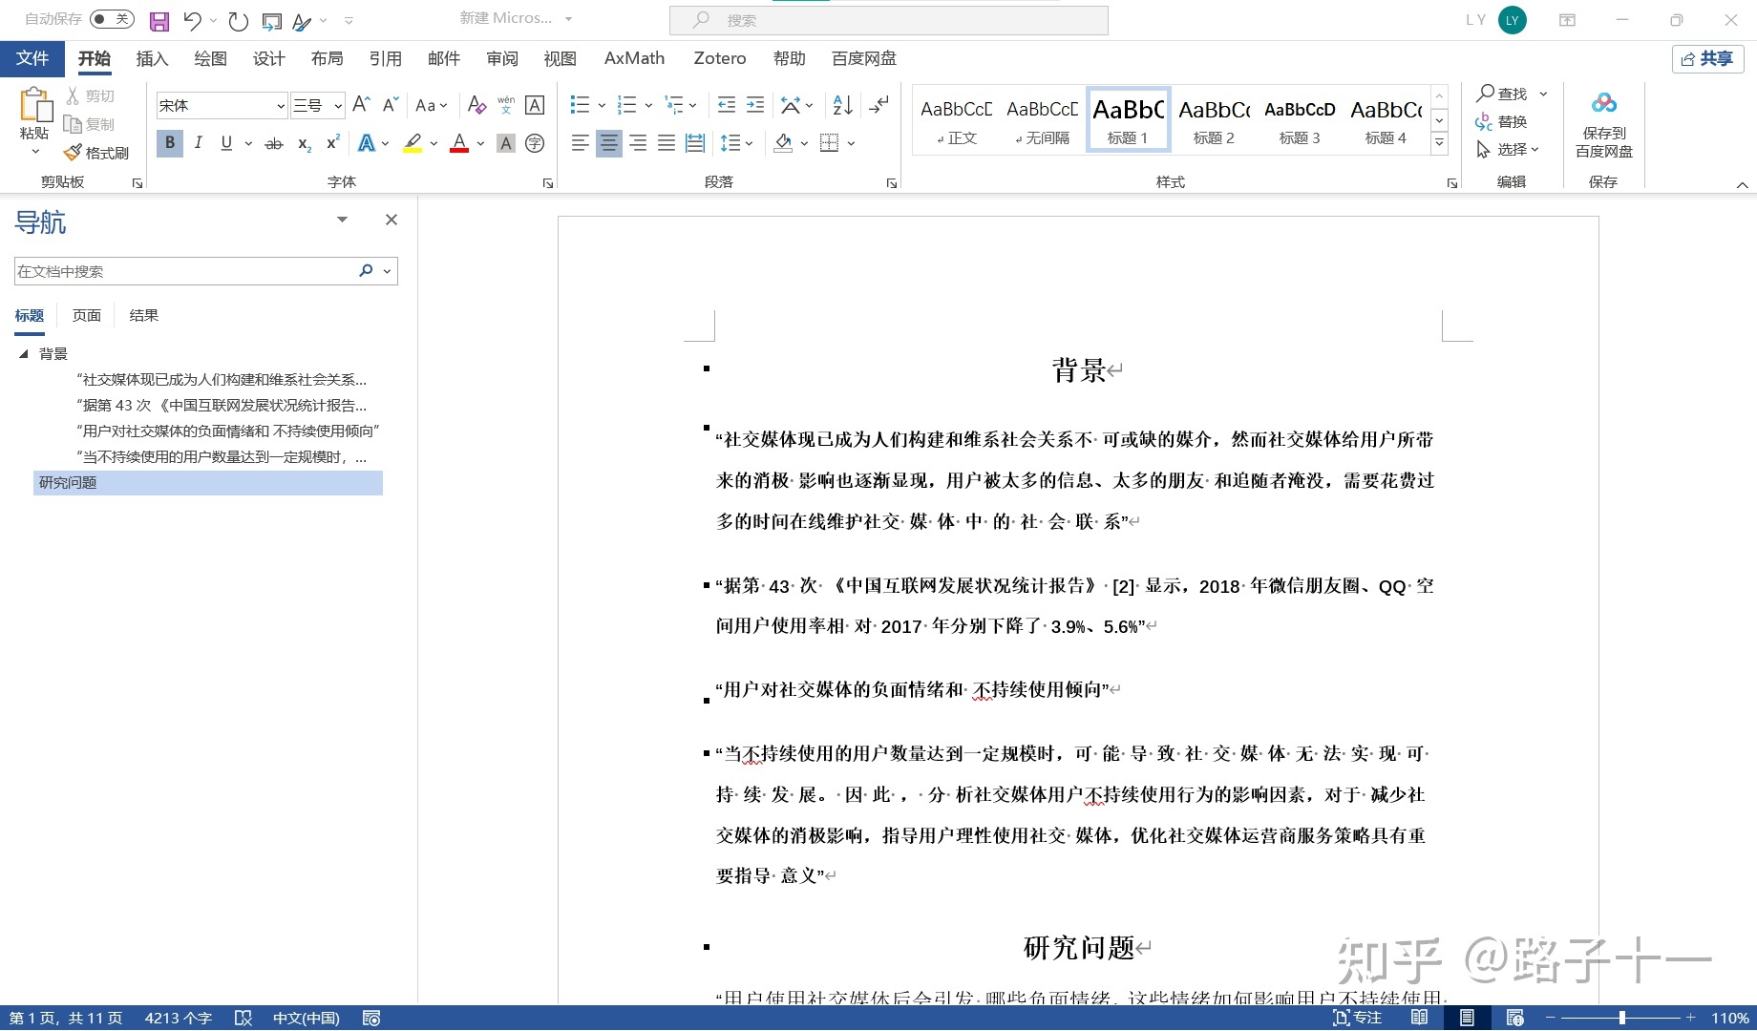Open the font size dropdown 三号

pyautogui.click(x=338, y=106)
